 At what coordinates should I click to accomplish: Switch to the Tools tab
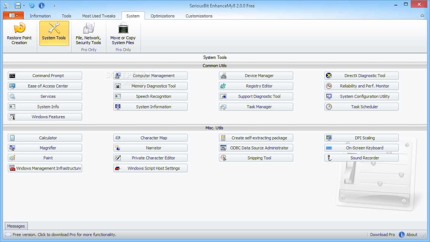pyautogui.click(x=67, y=16)
